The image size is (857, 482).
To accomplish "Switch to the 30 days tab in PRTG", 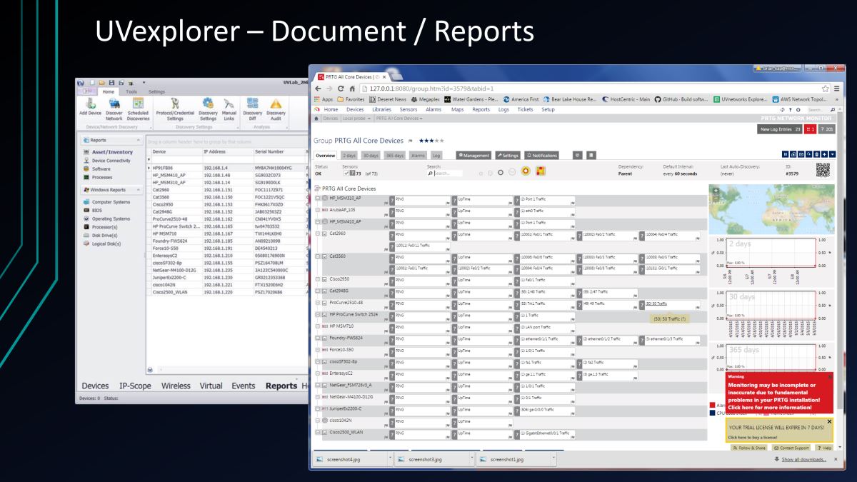I will pos(370,155).
